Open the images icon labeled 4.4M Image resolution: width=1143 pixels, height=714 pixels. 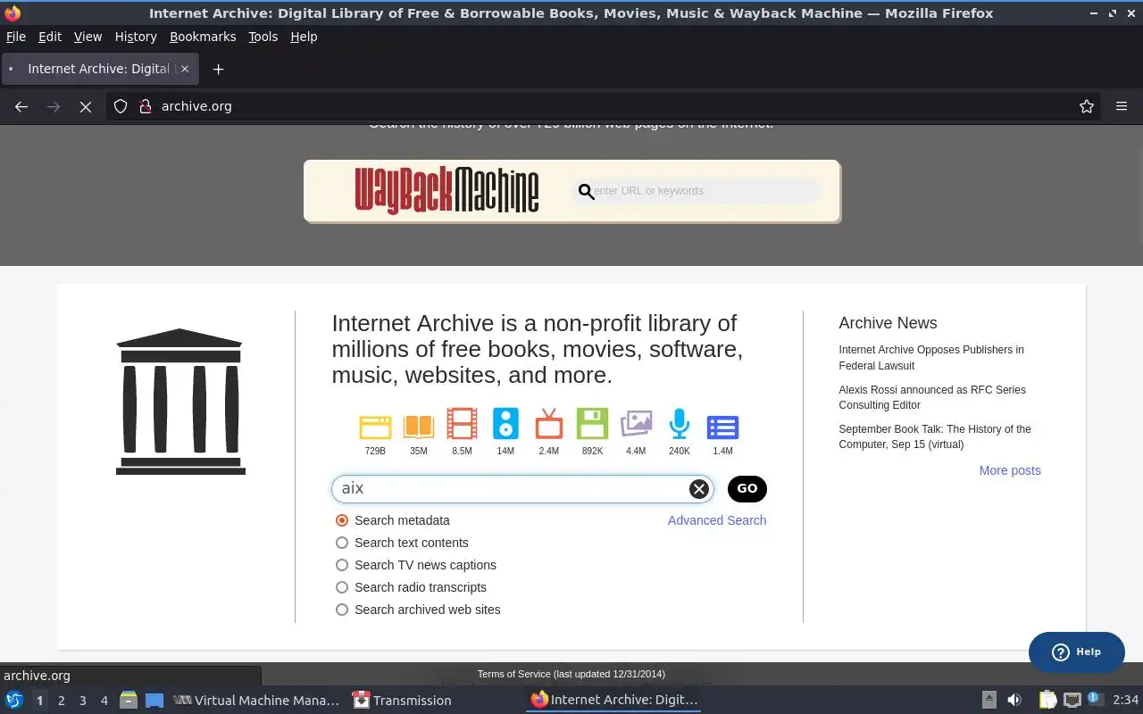click(636, 424)
